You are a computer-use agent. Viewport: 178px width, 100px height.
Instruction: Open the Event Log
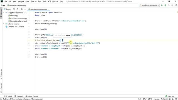[x=170, y=96]
